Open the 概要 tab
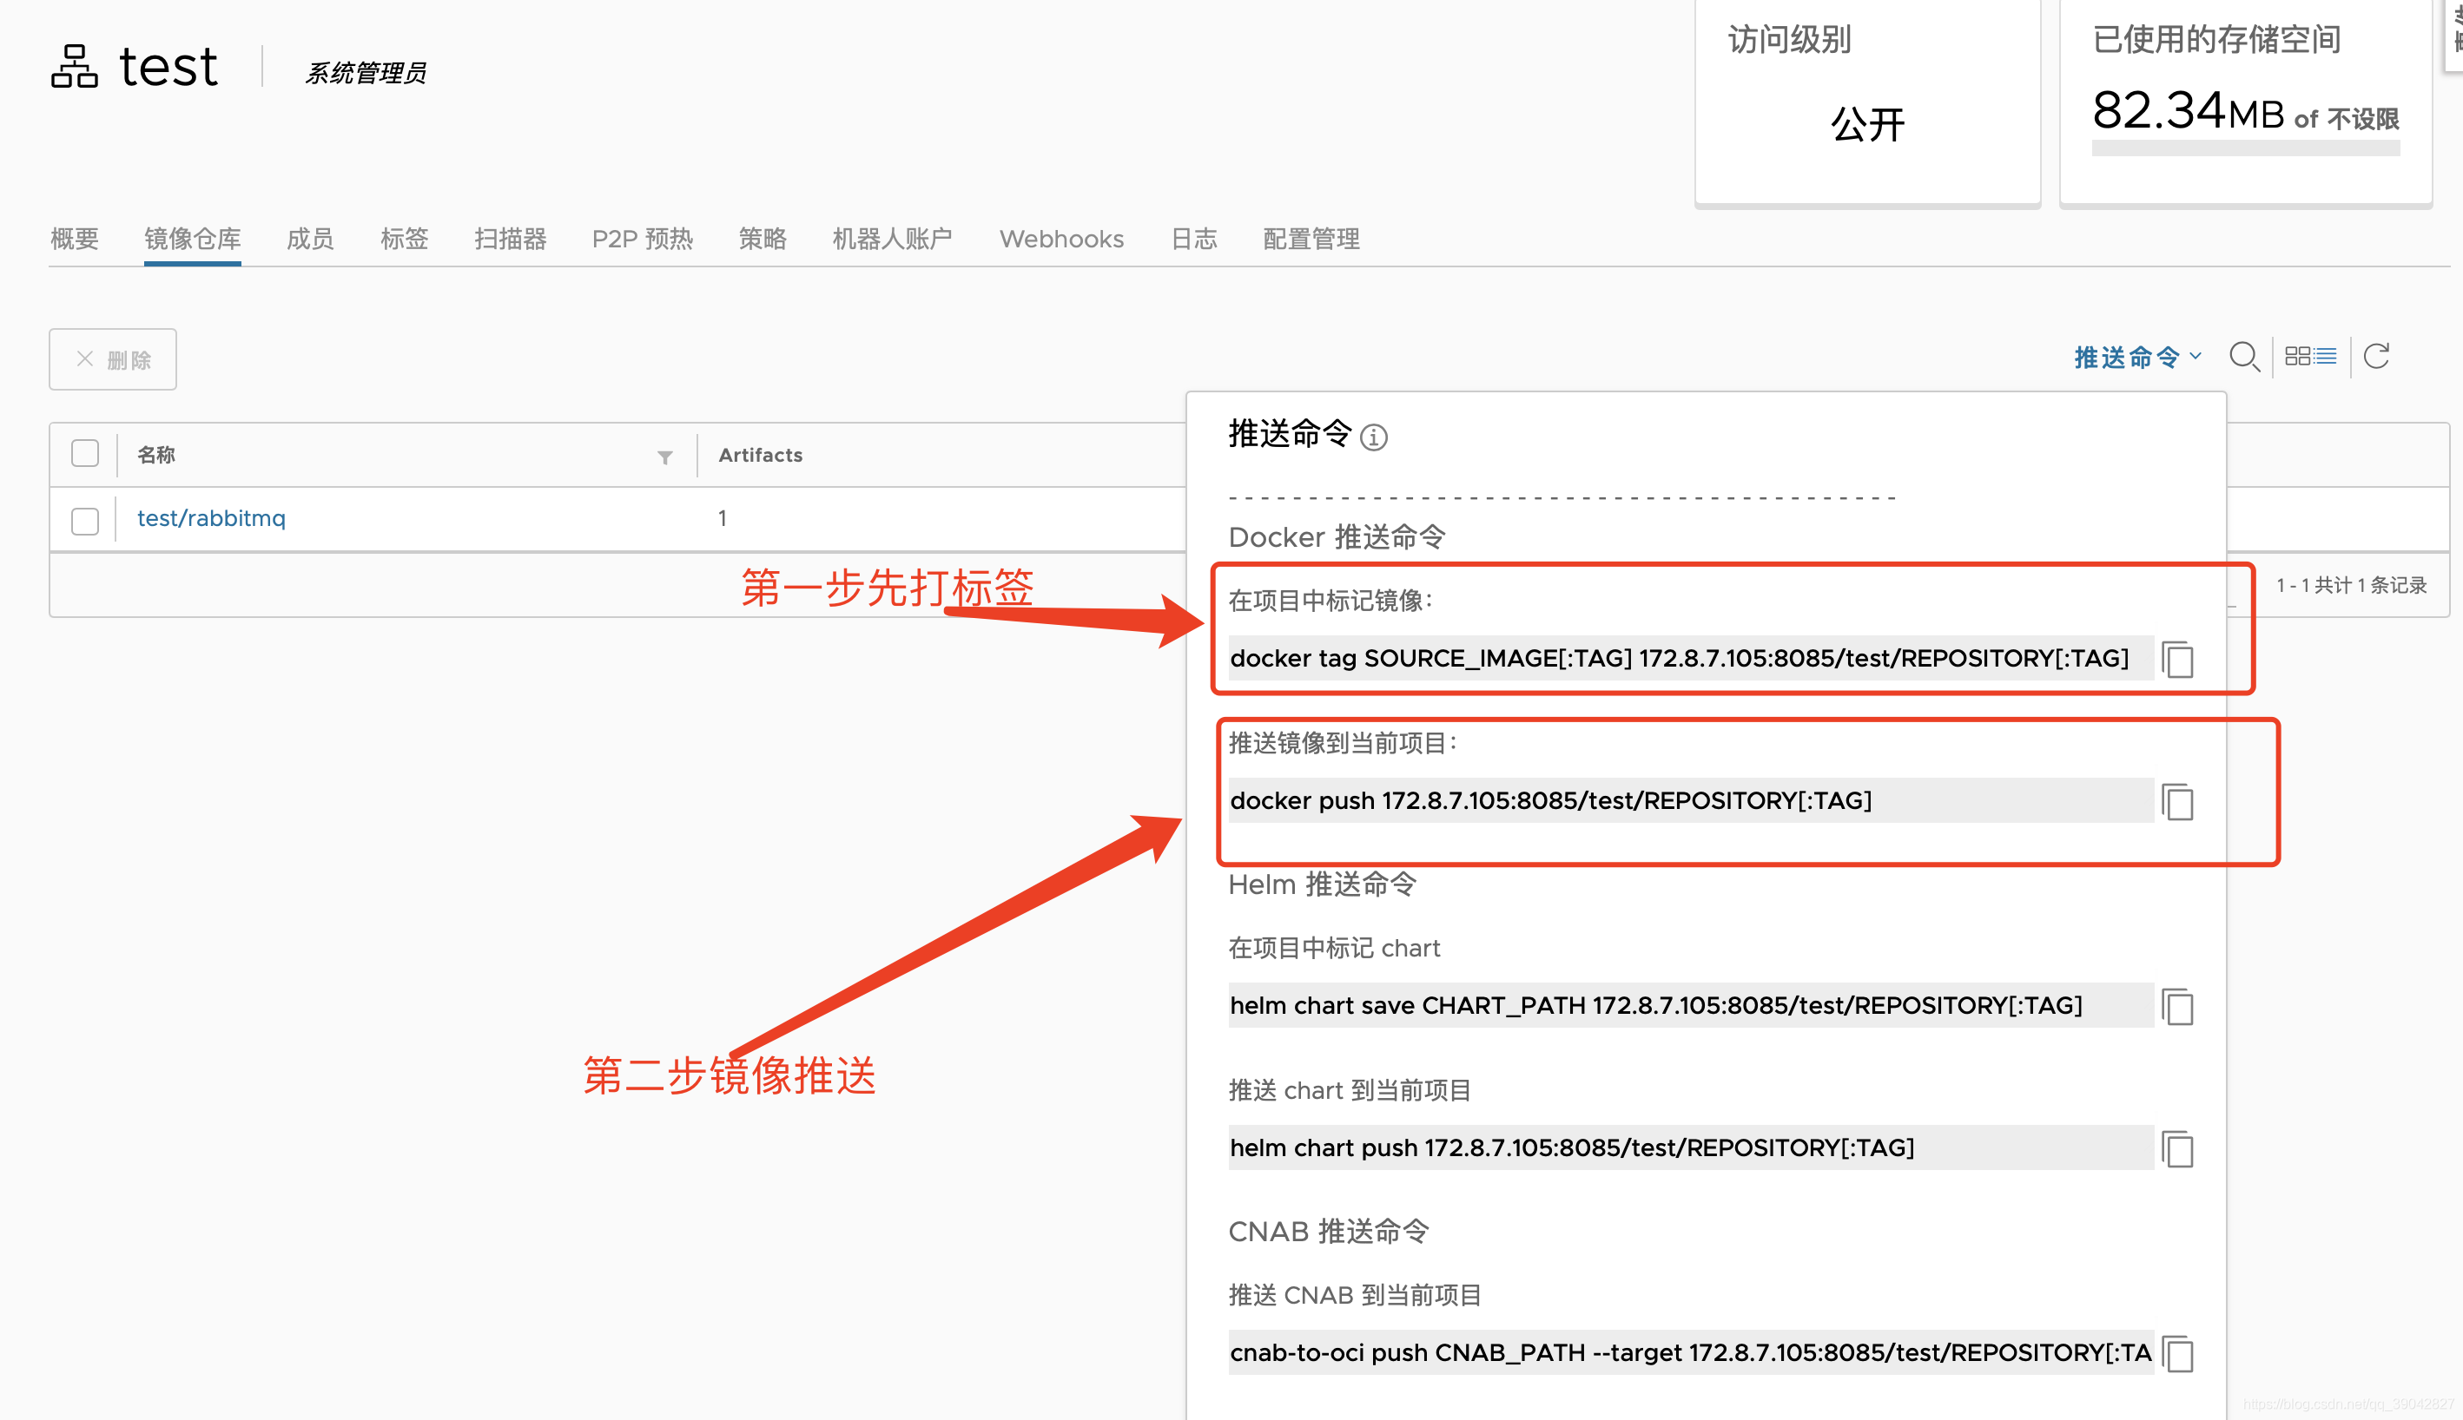The image size is (2463, 1420). click(74, 239)
